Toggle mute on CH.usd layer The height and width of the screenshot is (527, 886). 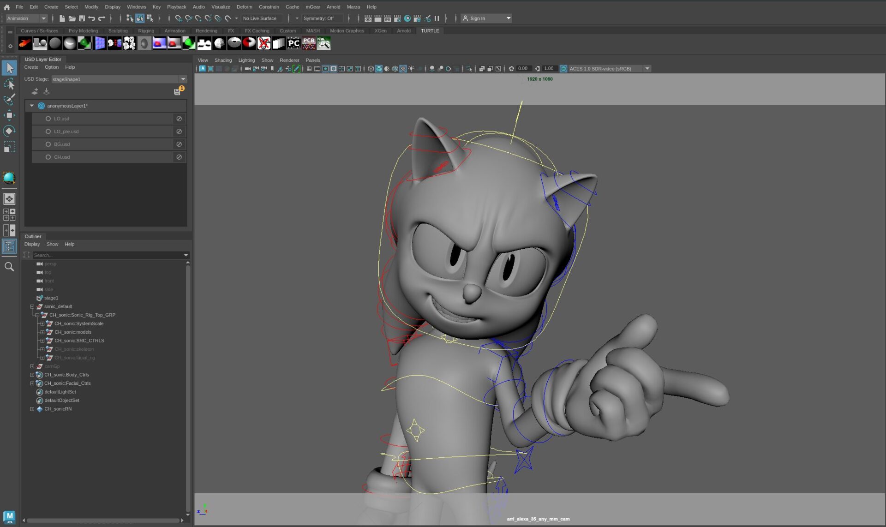coord(179,157)
